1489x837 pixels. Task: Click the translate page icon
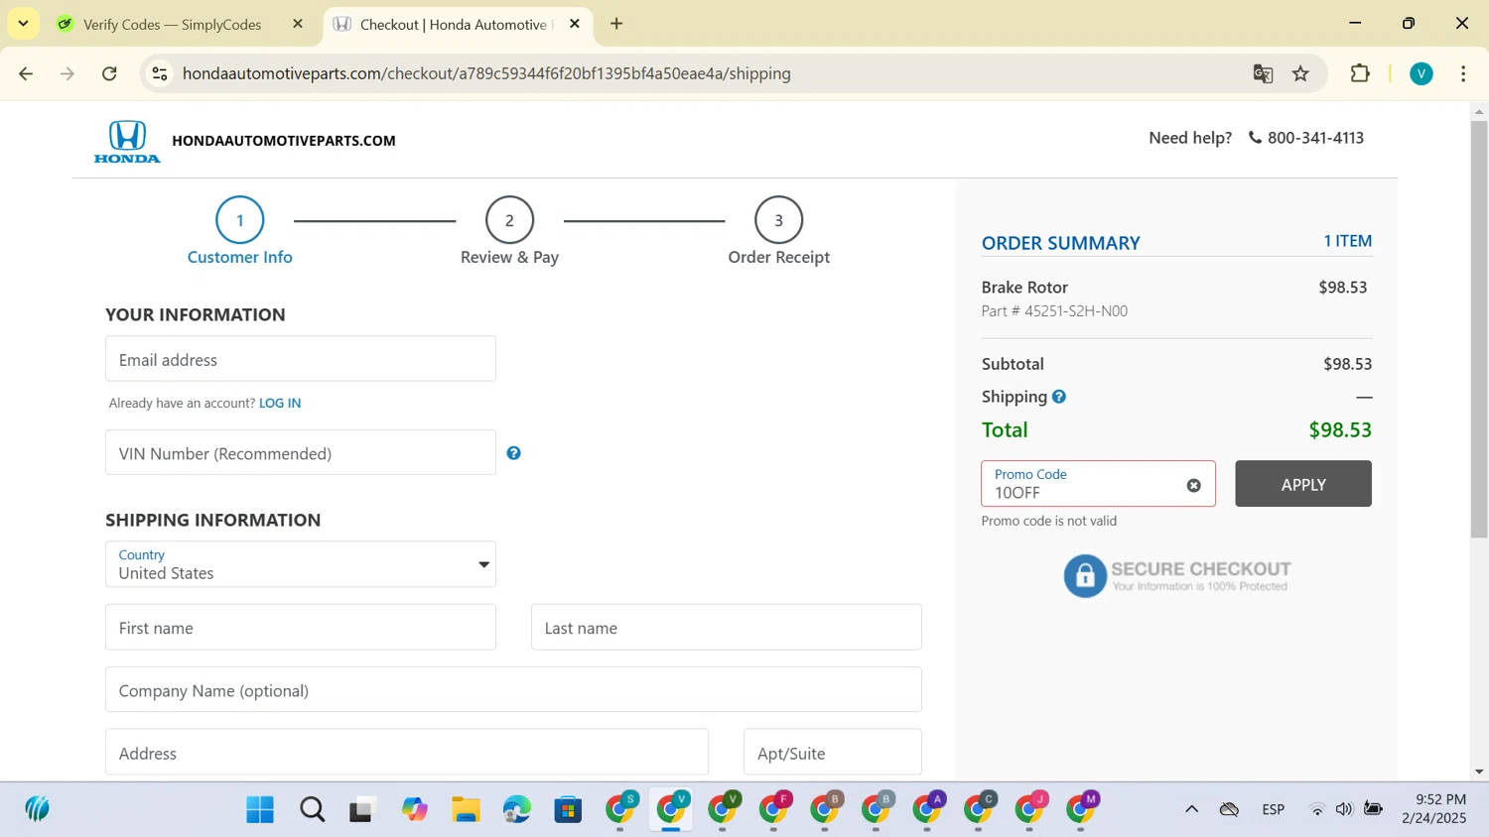tap(1263, 73)
